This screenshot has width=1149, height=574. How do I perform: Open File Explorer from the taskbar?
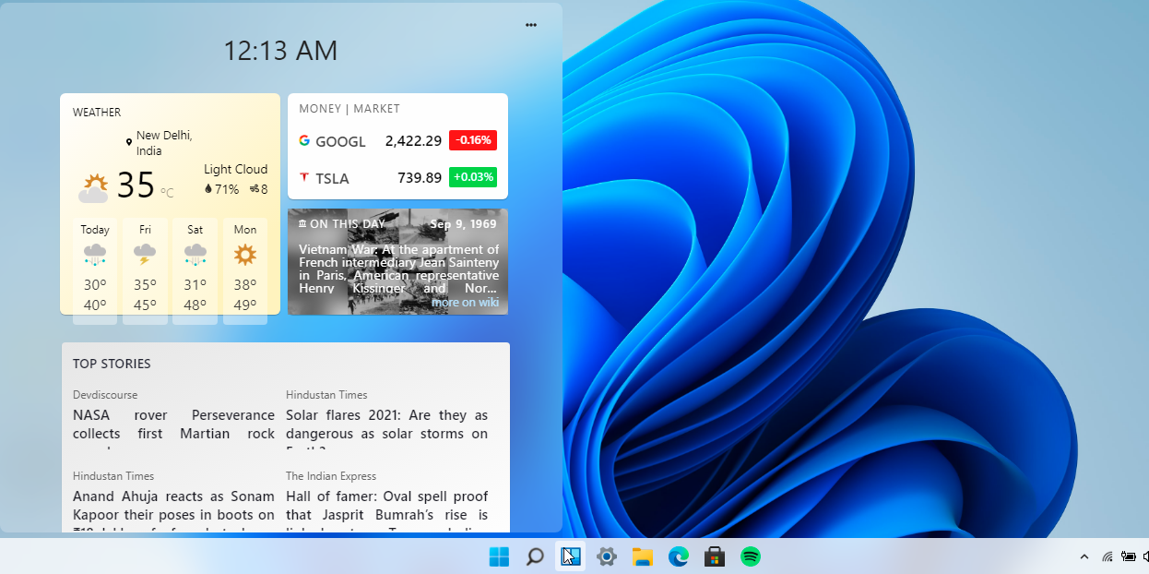643,556
